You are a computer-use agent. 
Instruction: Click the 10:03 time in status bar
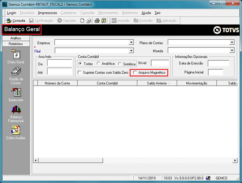click(168, 178)
